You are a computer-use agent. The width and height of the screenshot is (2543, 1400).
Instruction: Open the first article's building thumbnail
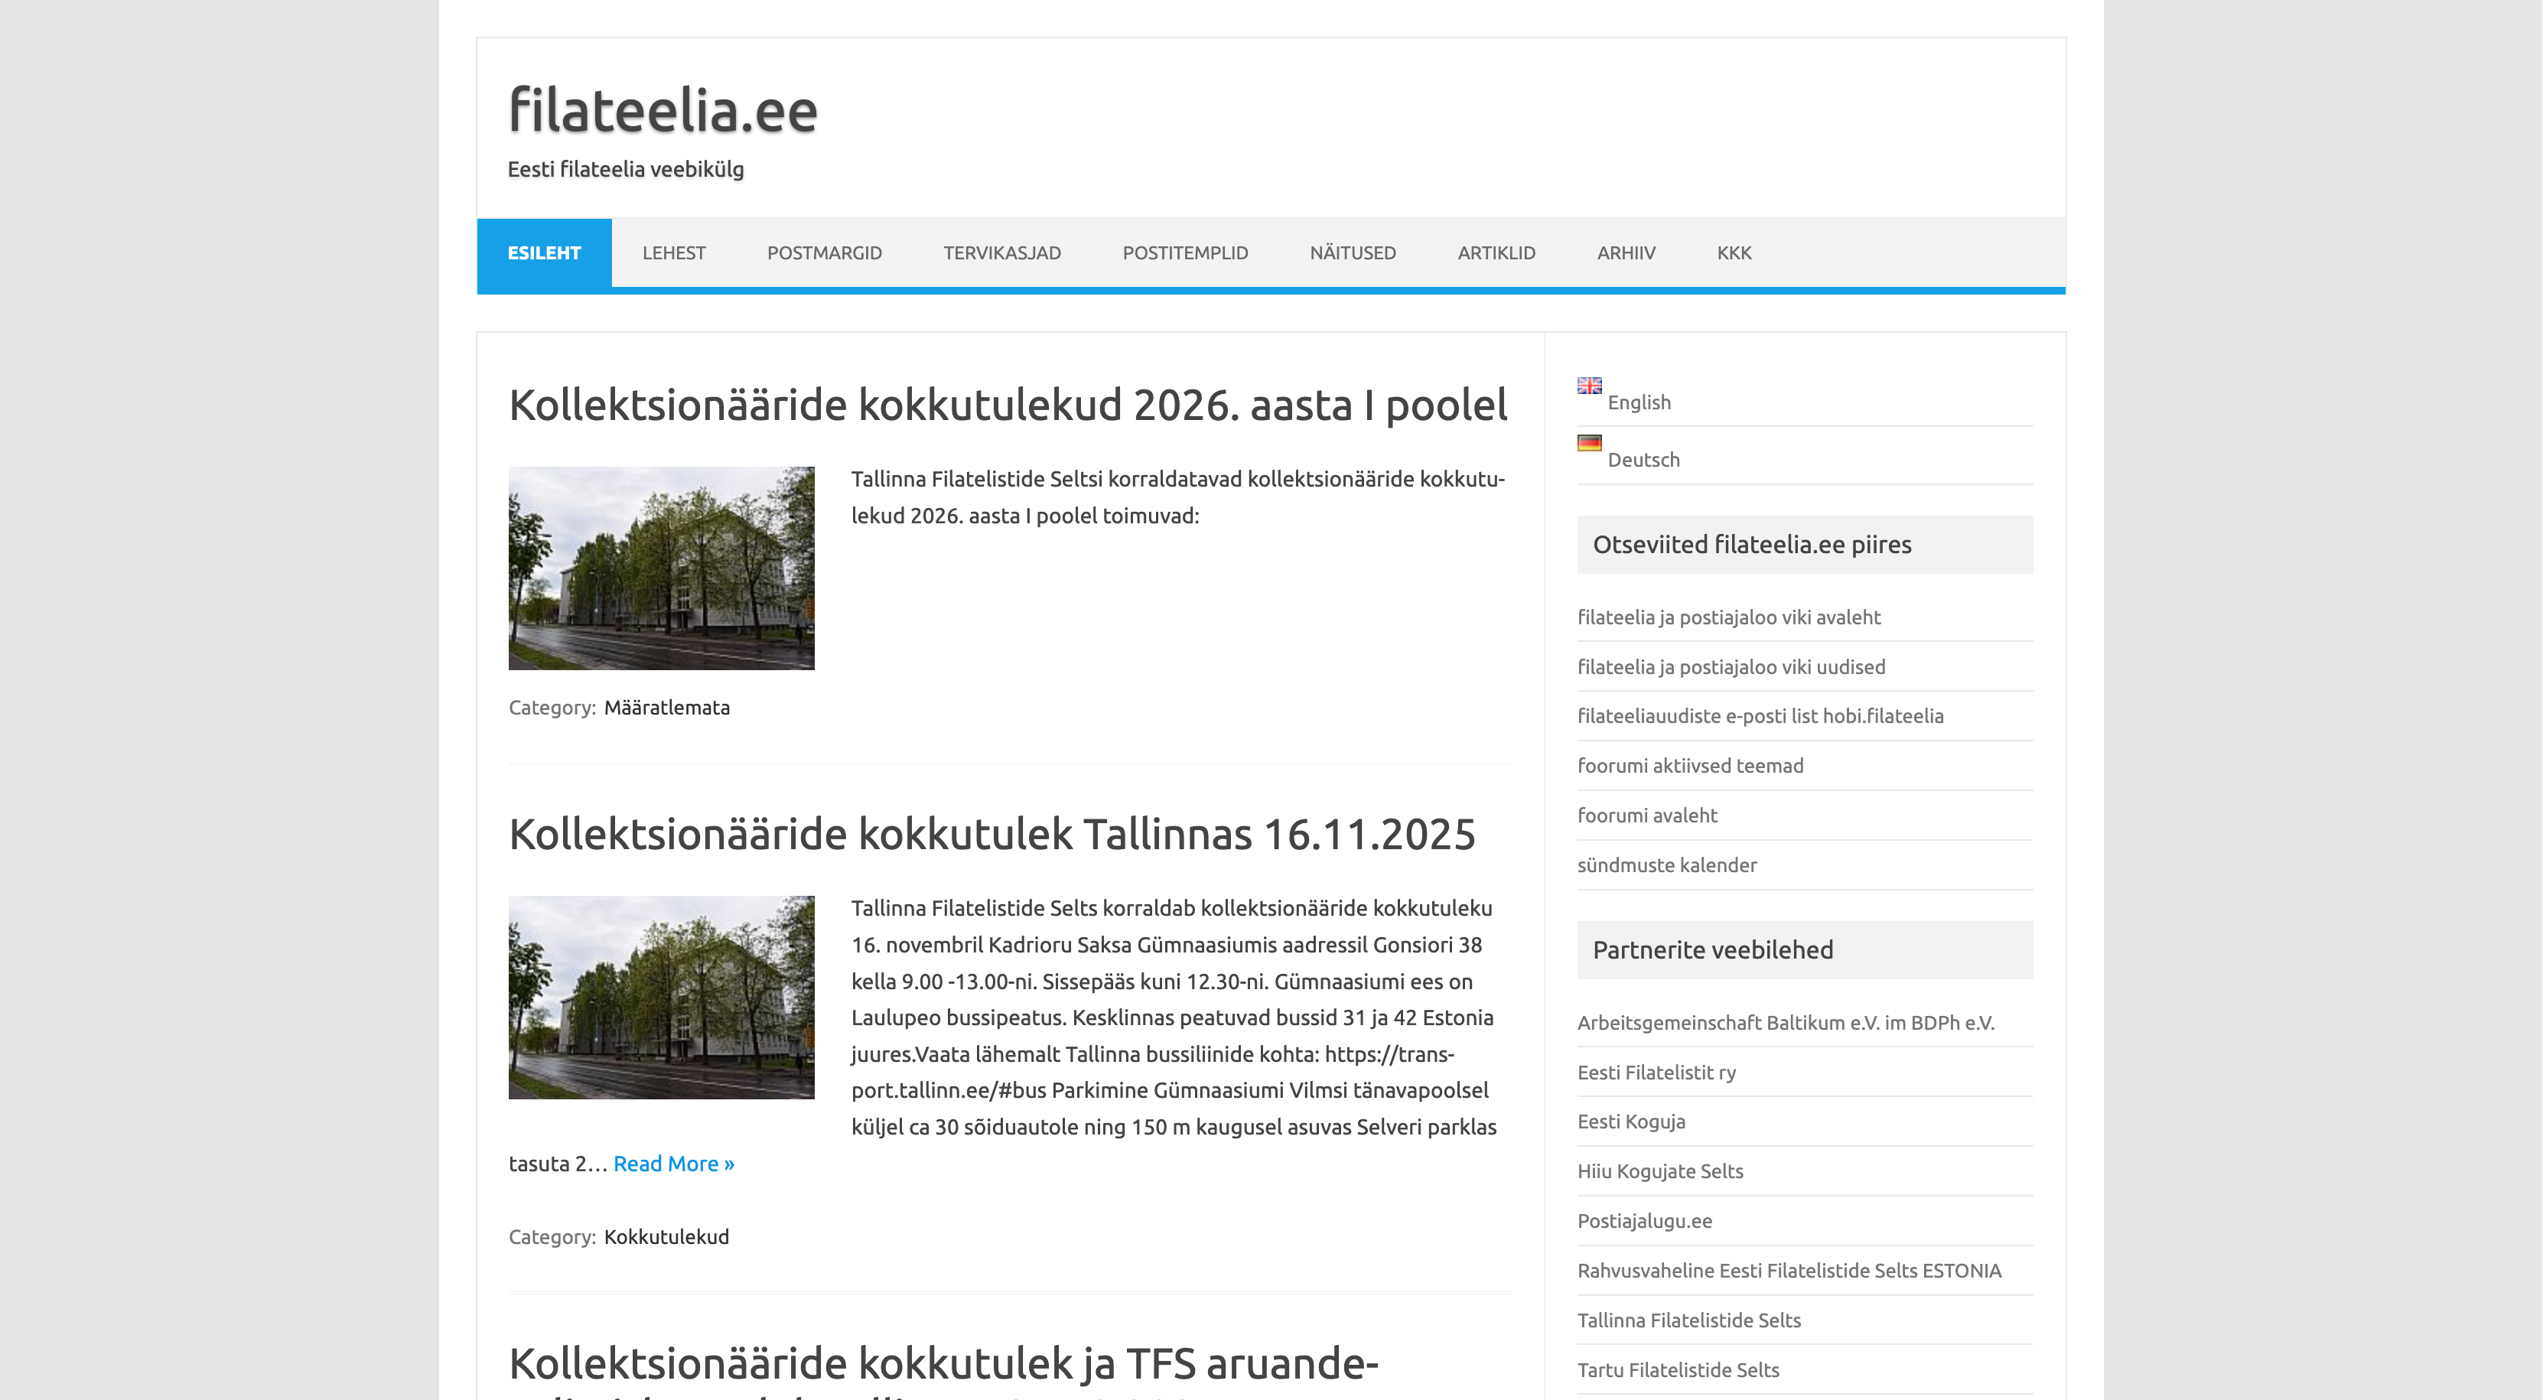pos(662,568)
